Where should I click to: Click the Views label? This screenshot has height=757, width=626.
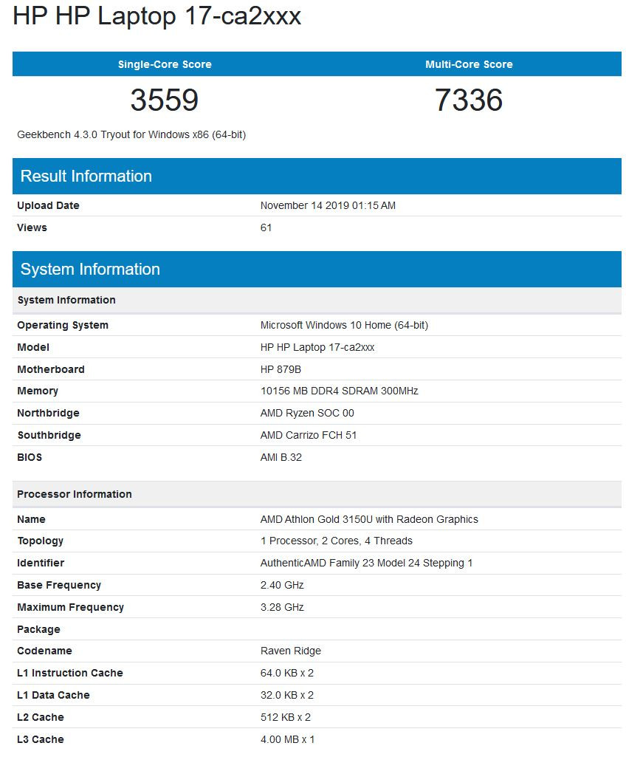(x=32, y=227)
